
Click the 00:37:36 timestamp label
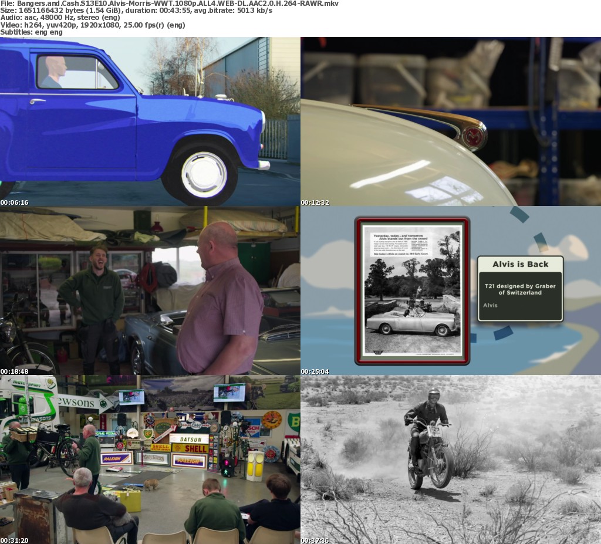point(315,540)
